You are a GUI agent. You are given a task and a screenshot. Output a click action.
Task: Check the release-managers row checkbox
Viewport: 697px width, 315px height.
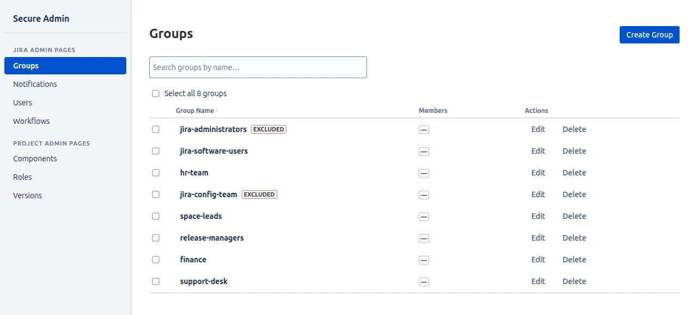(156, 238)
